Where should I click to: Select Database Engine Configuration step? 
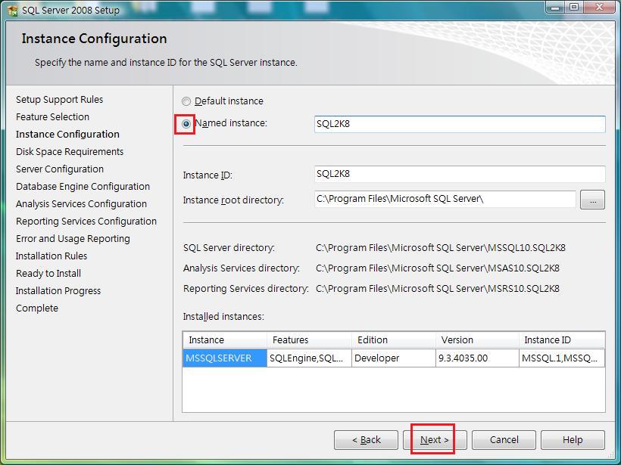click(83, 187)
